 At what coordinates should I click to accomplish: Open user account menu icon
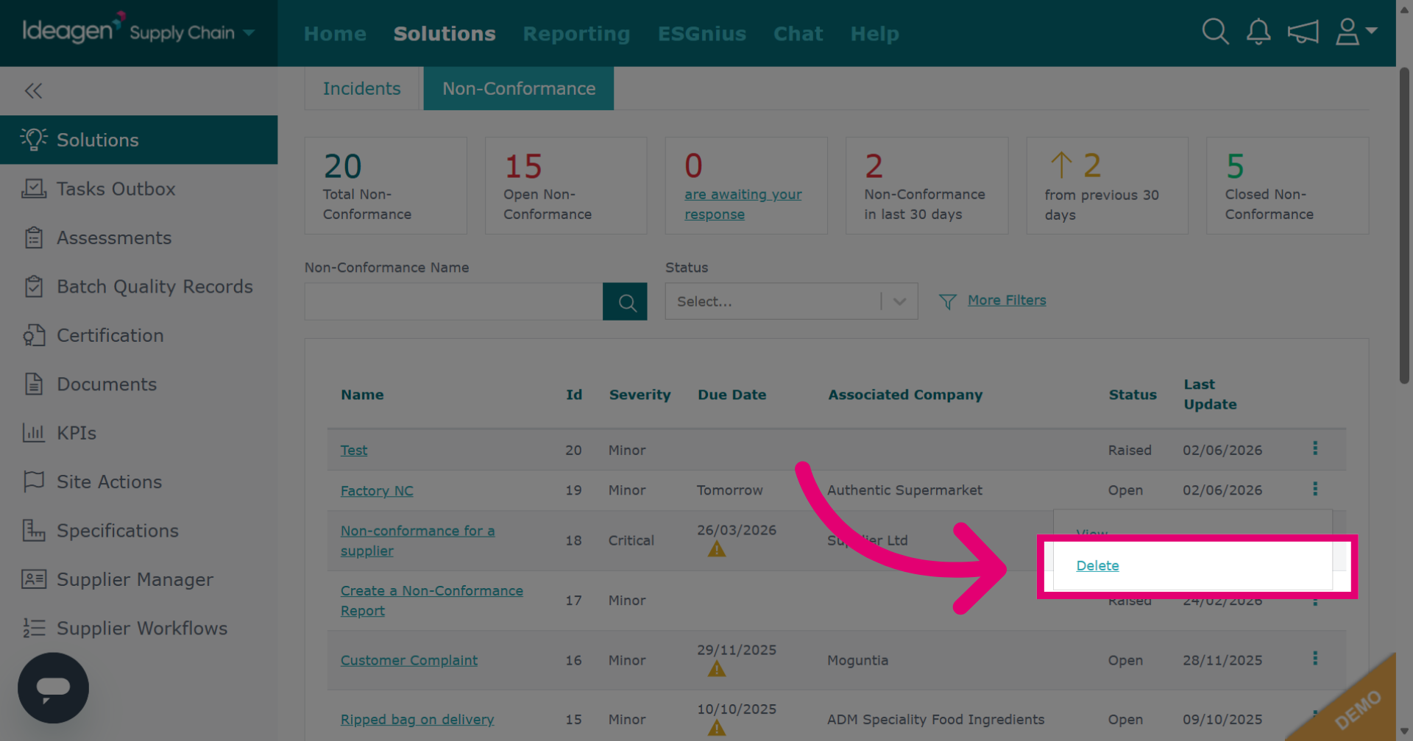coord(1356,32)
